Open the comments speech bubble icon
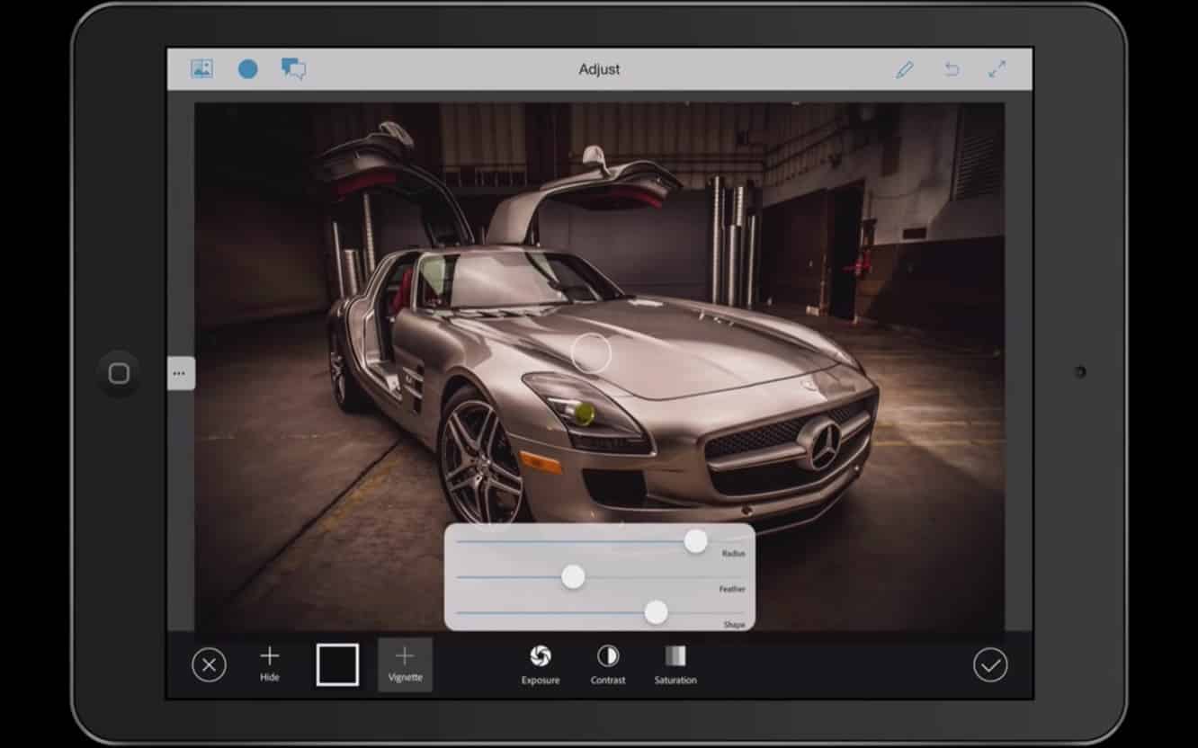The height and width of the screenshot is (748, 1198). 293,69
